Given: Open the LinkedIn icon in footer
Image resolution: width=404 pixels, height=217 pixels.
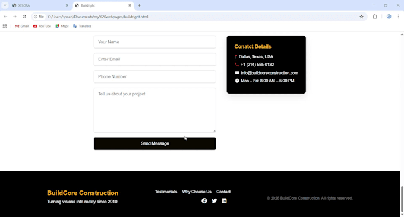Looking at the screenshot, I should [x=224, y=201].
